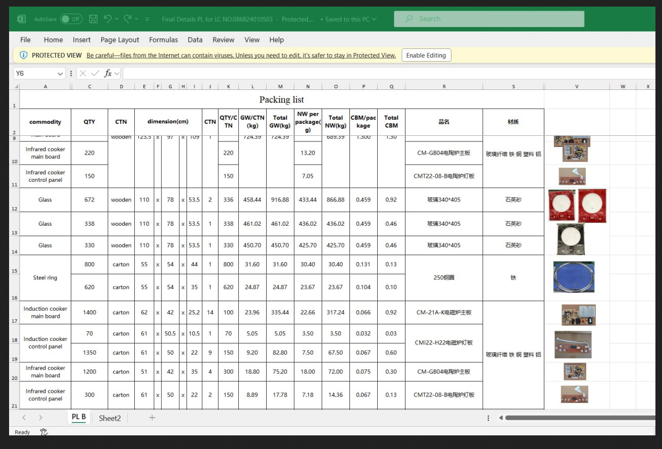Select column A header
This screenshot has width=662, height=449.
click(x=45, y=86)
